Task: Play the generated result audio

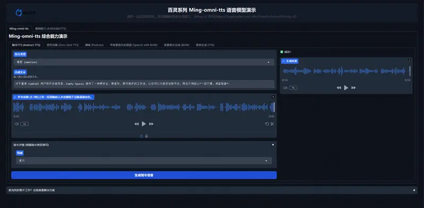Action: click(x=346, y=88)
